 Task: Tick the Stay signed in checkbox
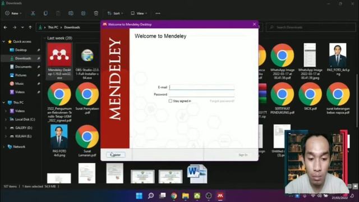pyautogui.click(x=171, y=101)
